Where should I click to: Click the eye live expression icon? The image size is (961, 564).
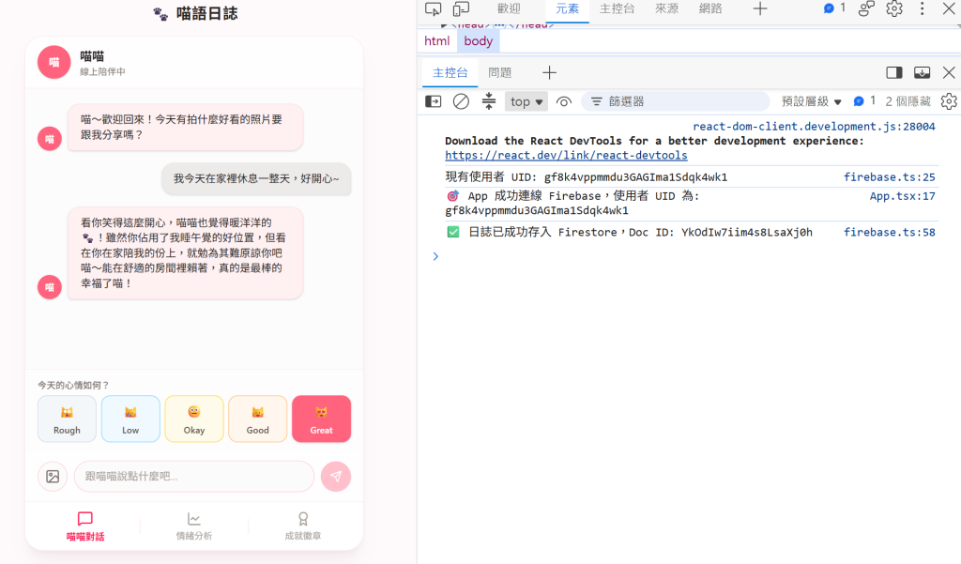coord(564,101)
